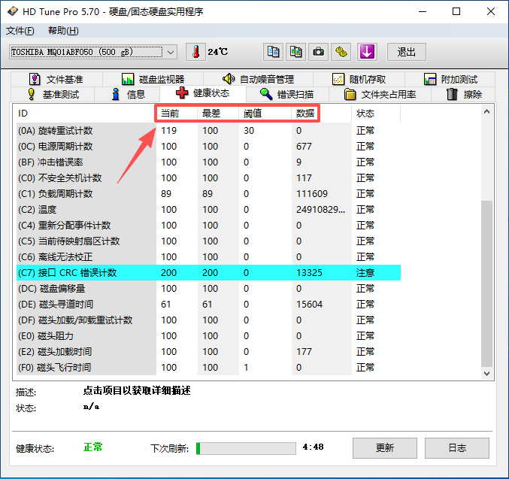Open the 擦除 tab
This screenshot has height=479, width=509.
[x=464, y=94]
